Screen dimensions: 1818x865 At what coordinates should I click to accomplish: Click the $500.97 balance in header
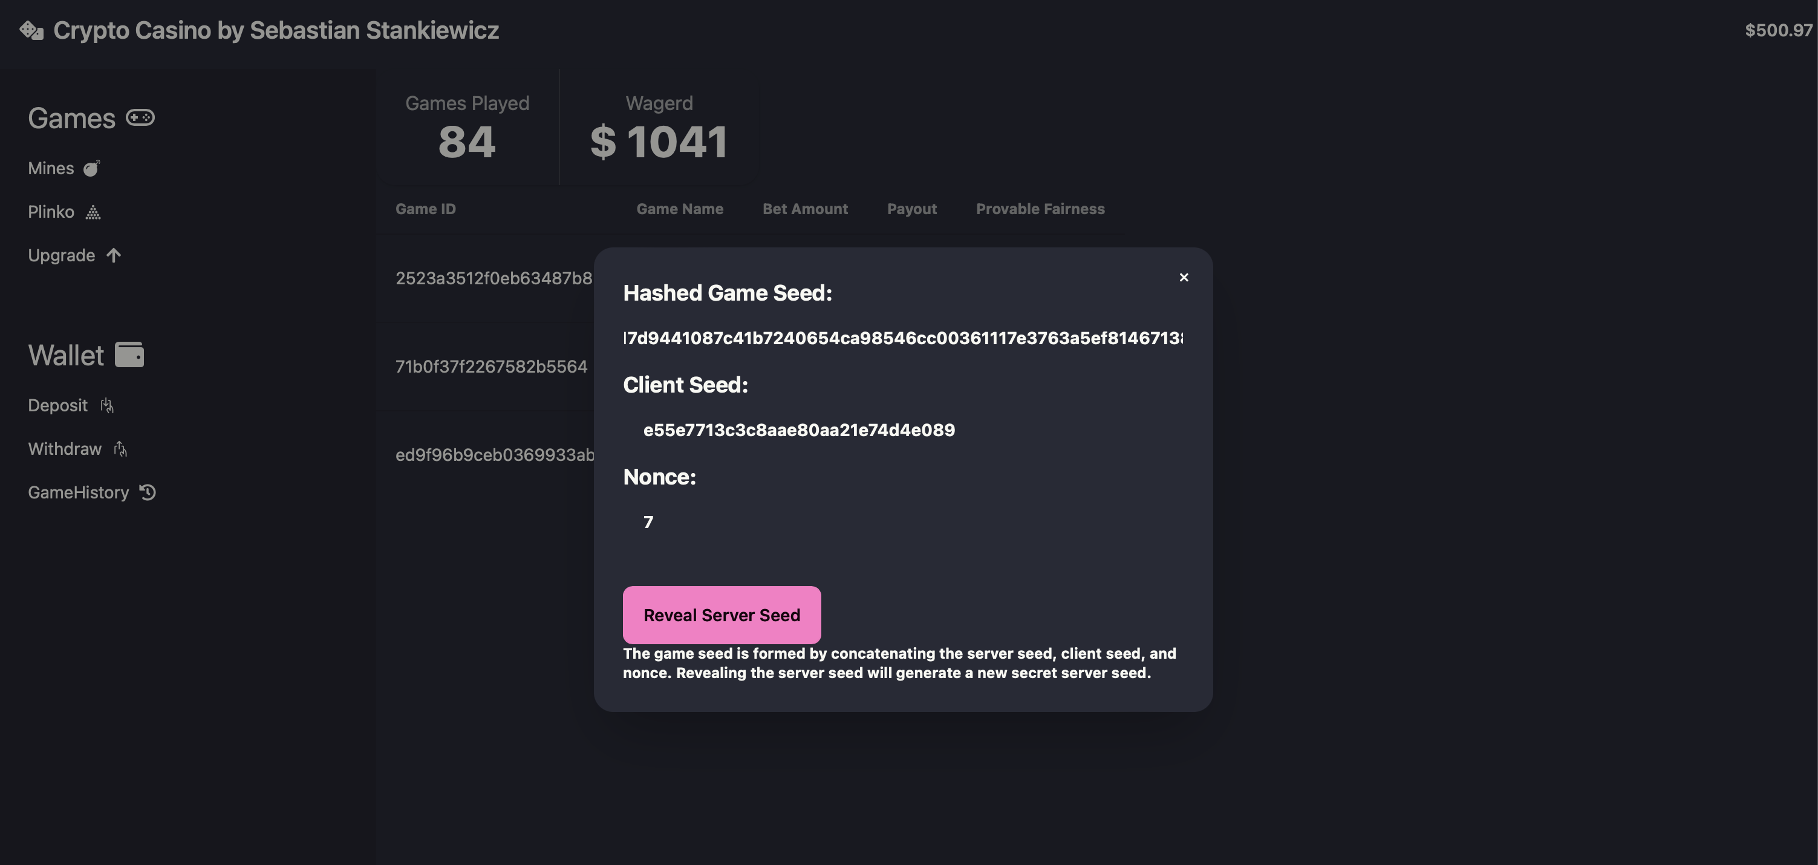pyautogui.click(x=1779, y=30)
